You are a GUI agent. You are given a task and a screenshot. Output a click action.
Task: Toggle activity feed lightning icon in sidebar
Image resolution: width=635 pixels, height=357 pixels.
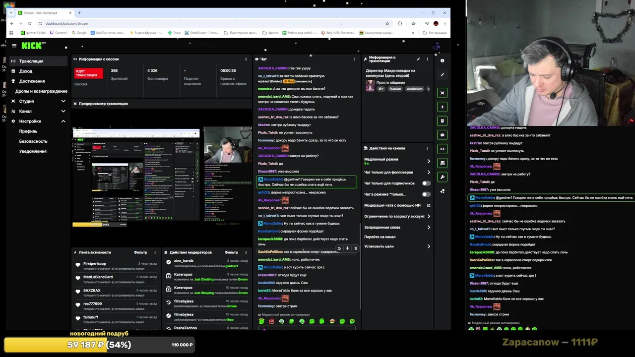click(443, 107)
